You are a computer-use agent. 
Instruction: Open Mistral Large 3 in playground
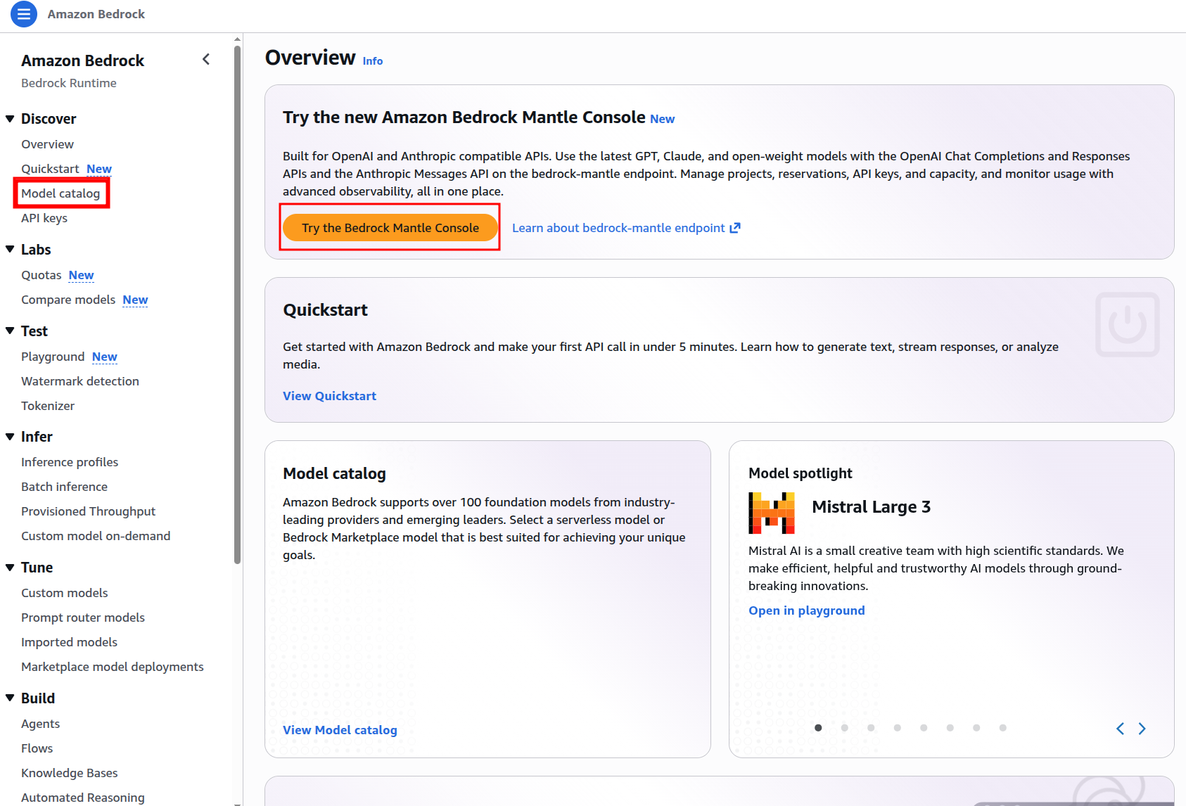click(x=807, y=610)
